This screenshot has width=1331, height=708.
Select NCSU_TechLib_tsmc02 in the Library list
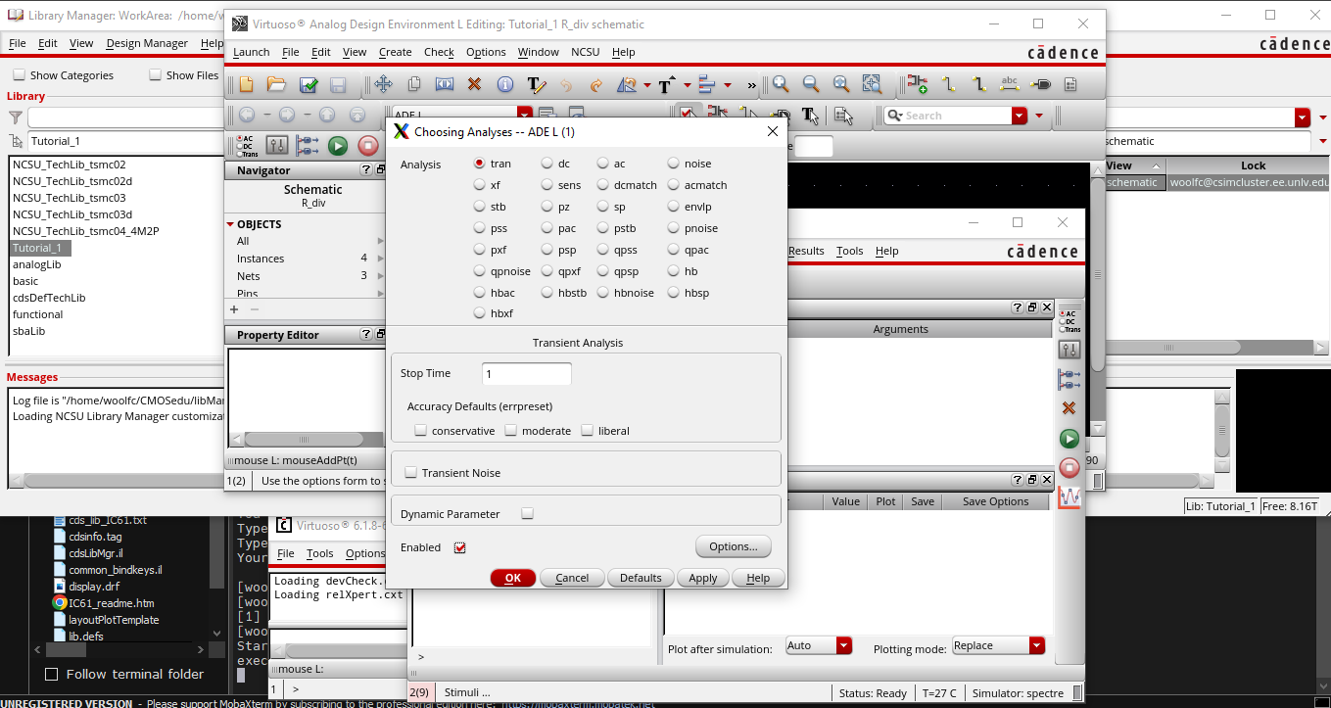[x=70, y=165]
